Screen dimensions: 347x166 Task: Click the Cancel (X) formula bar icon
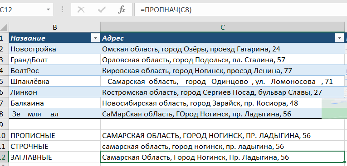(81, 9)
